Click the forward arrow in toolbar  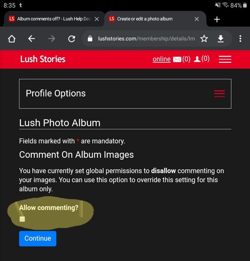click(x=52, y=39)
